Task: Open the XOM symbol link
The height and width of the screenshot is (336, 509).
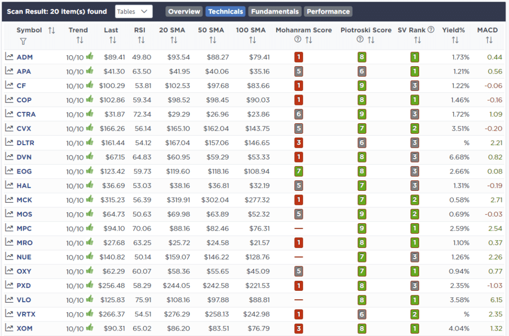Action: coord(24,329)
